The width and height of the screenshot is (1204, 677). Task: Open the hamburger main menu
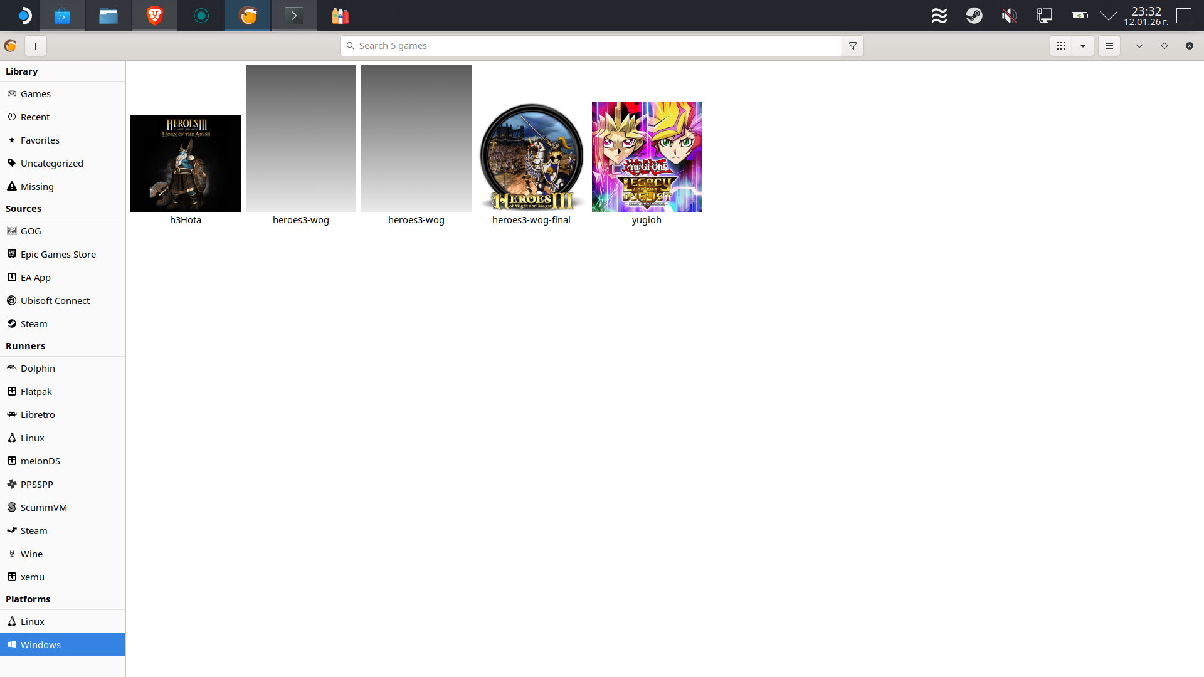point(1109,46)
